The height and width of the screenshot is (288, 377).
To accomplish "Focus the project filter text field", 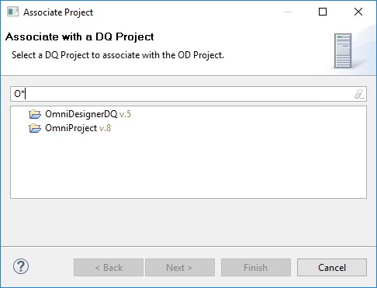I will point(188,94).
